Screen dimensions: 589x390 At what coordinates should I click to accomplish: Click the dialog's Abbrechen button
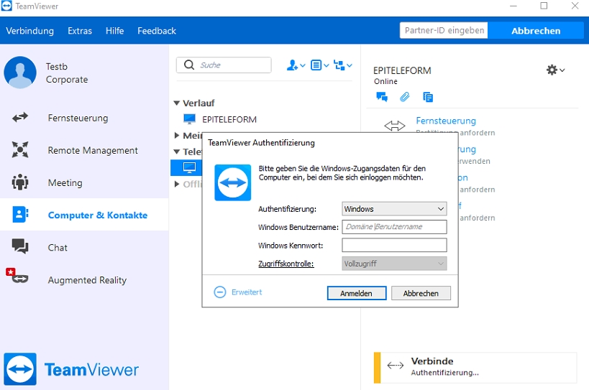pyautogui.click(x=421, y=293)
